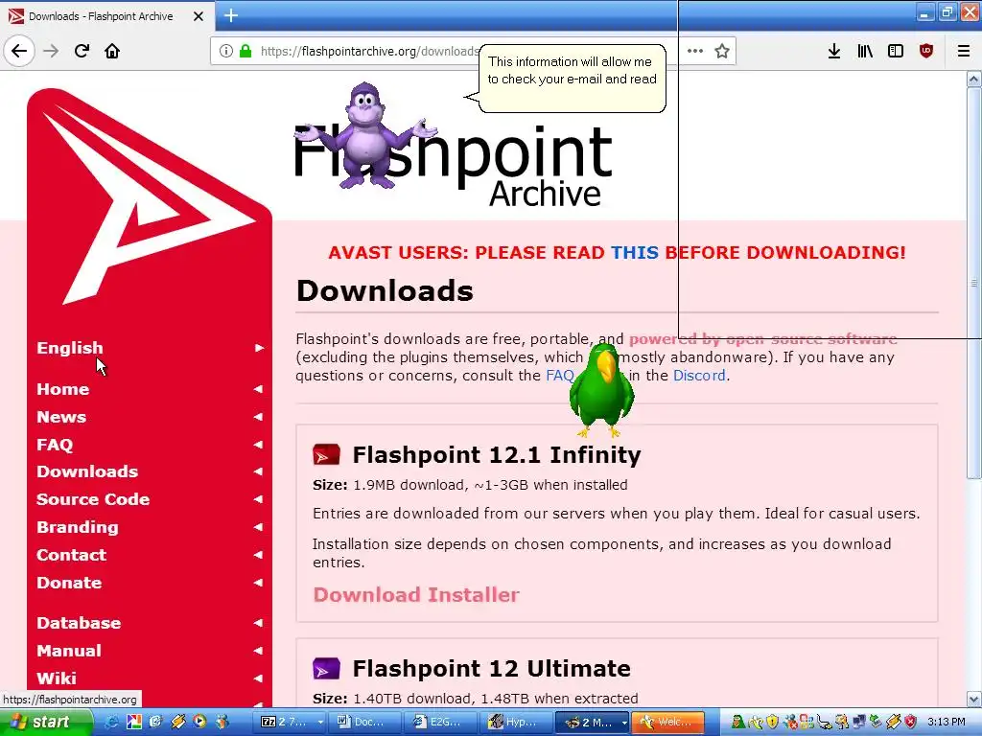Click the green Peedy parrot character
The height and width of the screenshot is (736, 982).
(x=601, y=389)
